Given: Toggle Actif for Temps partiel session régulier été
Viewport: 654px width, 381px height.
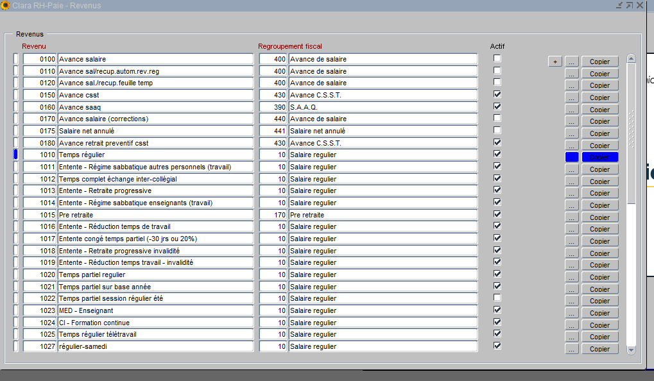Looking at the screenshot, I should pyautogui.click(x=497, y=298).
